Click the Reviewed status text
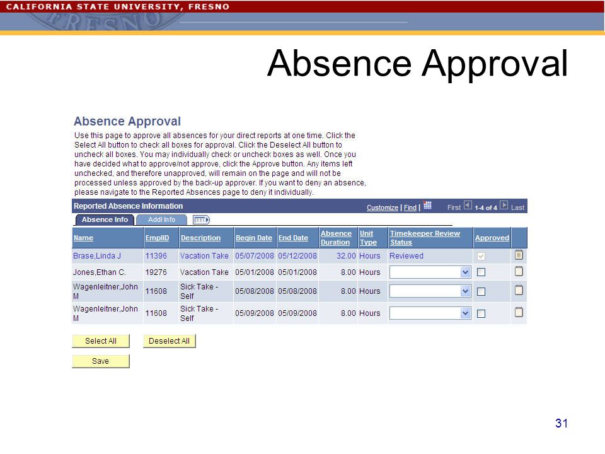 click(406, 256)
